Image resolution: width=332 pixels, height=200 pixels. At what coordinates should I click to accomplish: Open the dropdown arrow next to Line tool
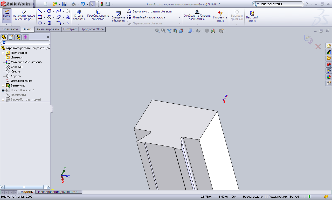(44, 11)
